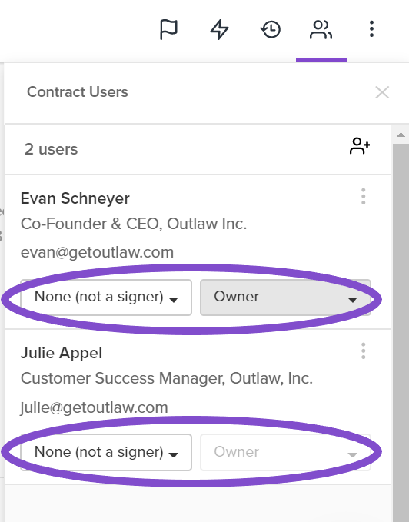
Task: Open the flag icon in top toolbar
Action: pyautogui.click(x=168, y=30)
